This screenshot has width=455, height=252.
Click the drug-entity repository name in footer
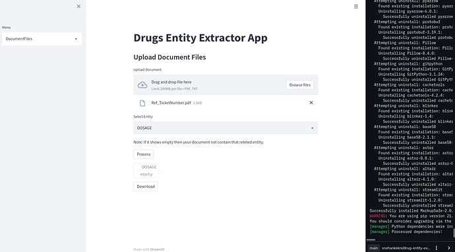point(406,248)
